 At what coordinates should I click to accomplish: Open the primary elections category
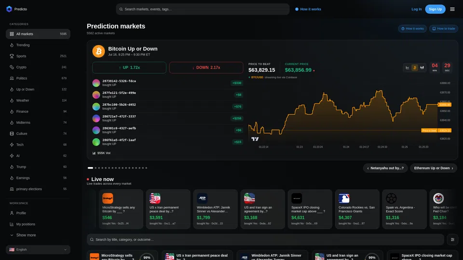[38, 189]
